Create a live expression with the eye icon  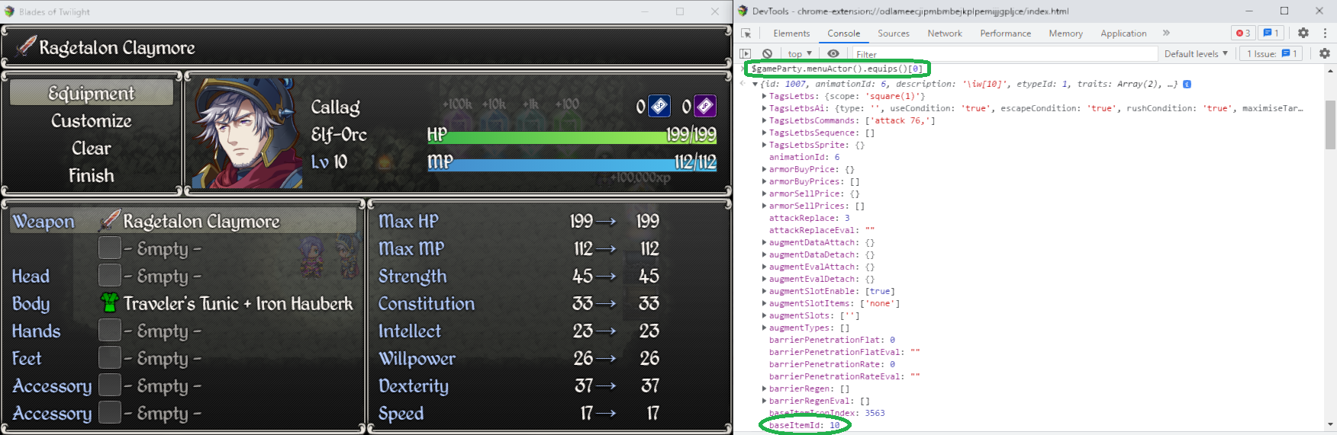coord(833,54)
